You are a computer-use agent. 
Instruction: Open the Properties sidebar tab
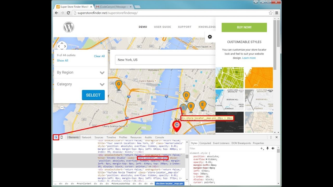[258, 143]
